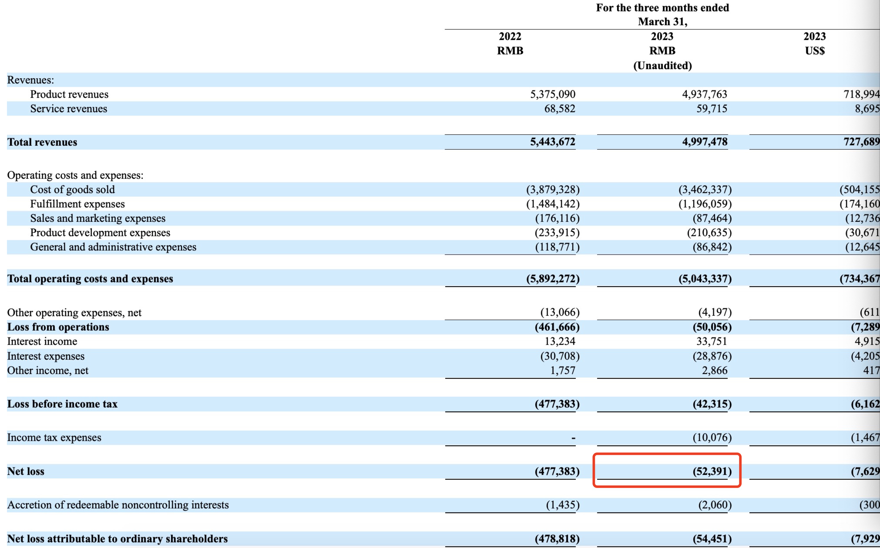The height and width of the screenshot is (548, 880).
Task: Select Product revenues 2022 value 5,375,090
Action: click(553, 94)
